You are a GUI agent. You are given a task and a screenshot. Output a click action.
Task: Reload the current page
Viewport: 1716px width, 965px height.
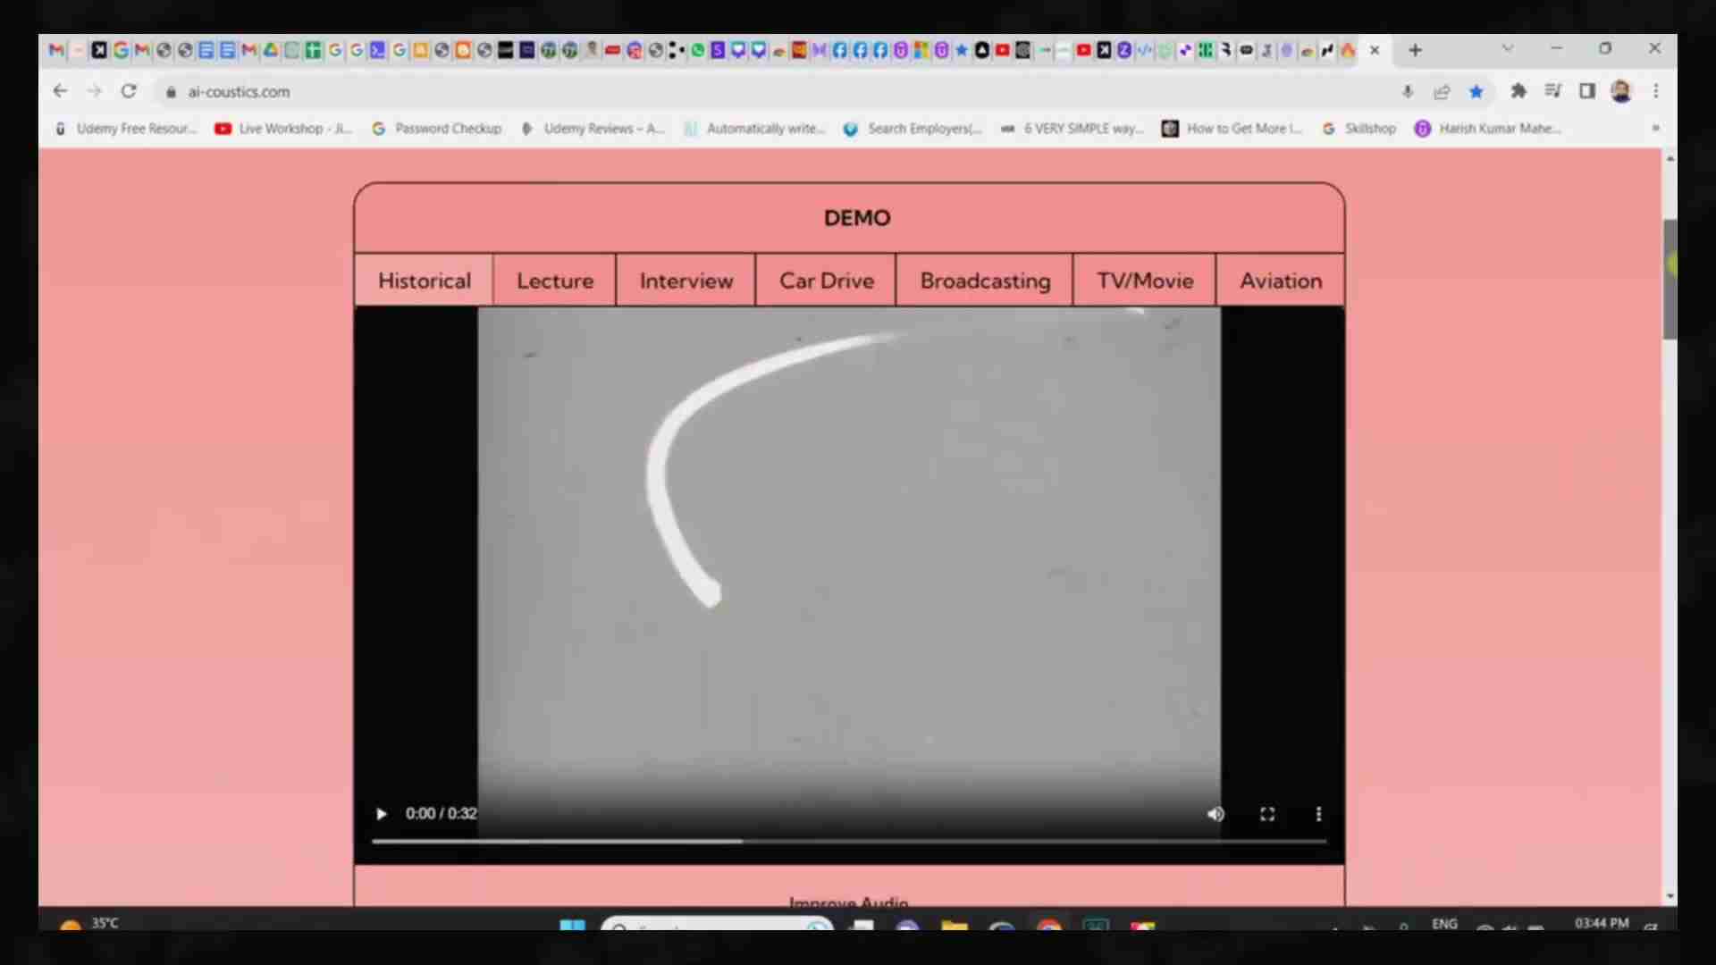pyautogui.click(x=129, y=91)
